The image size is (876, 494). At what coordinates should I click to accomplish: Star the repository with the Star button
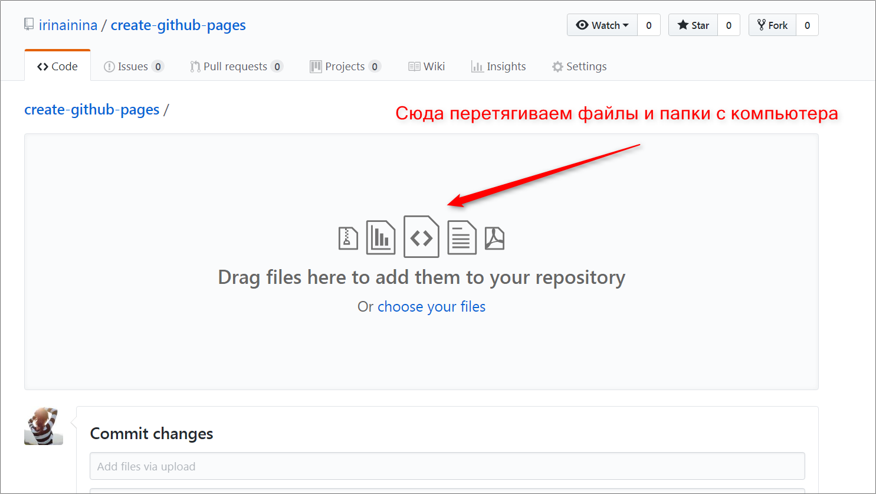pos(693,25)
